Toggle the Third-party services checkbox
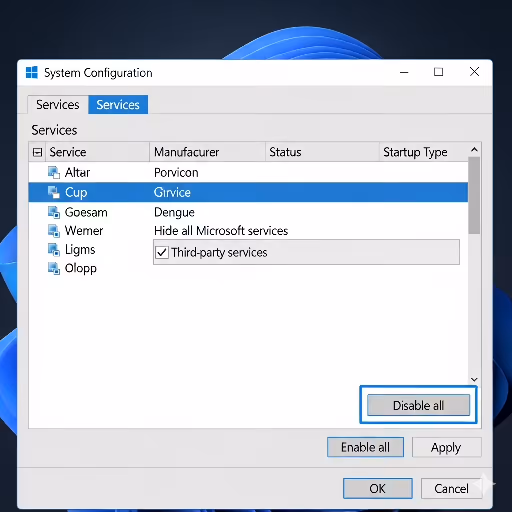The height and width of the screenshot is (512, 512). [162, 252]
